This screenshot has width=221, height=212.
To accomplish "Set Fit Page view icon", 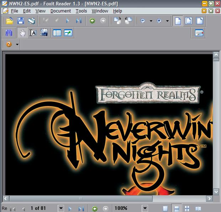I will pyautogui.click(x=189, y=21).
